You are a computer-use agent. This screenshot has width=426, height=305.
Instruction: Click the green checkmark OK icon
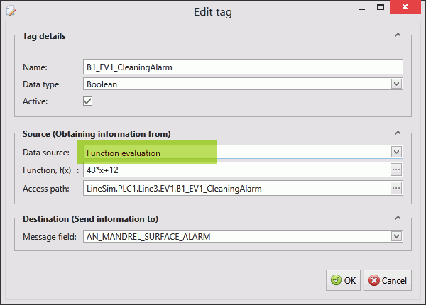[336, 280]
